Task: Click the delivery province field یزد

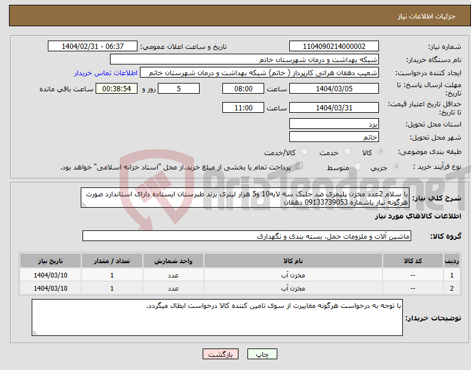Action: coord(334,124)
